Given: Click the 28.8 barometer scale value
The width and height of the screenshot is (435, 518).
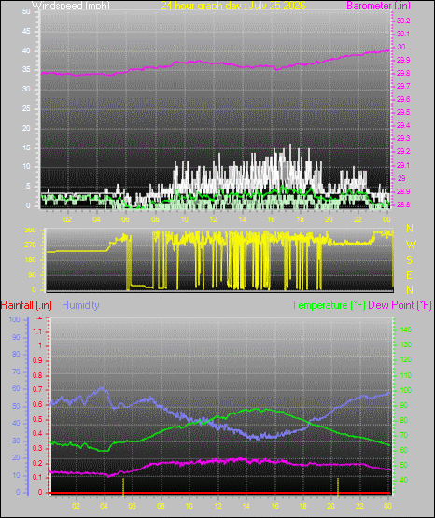Looking at the screenshot, I should (x=403, y=204).
